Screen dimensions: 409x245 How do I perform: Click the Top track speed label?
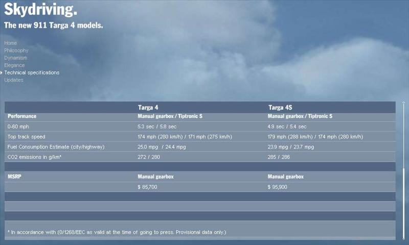click(x=27, y=137)
